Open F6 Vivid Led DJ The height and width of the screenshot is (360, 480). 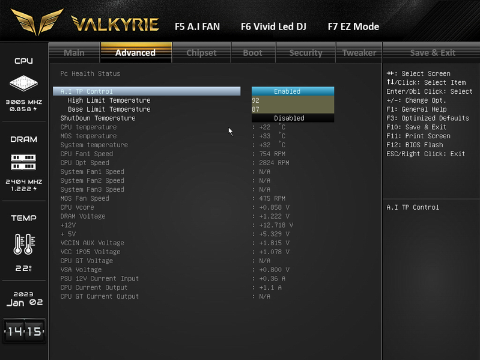coord(273,26)
